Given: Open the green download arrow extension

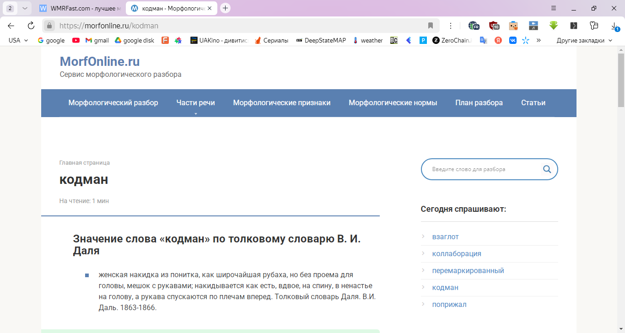Looking at the screenshot, I should (554, 26).
